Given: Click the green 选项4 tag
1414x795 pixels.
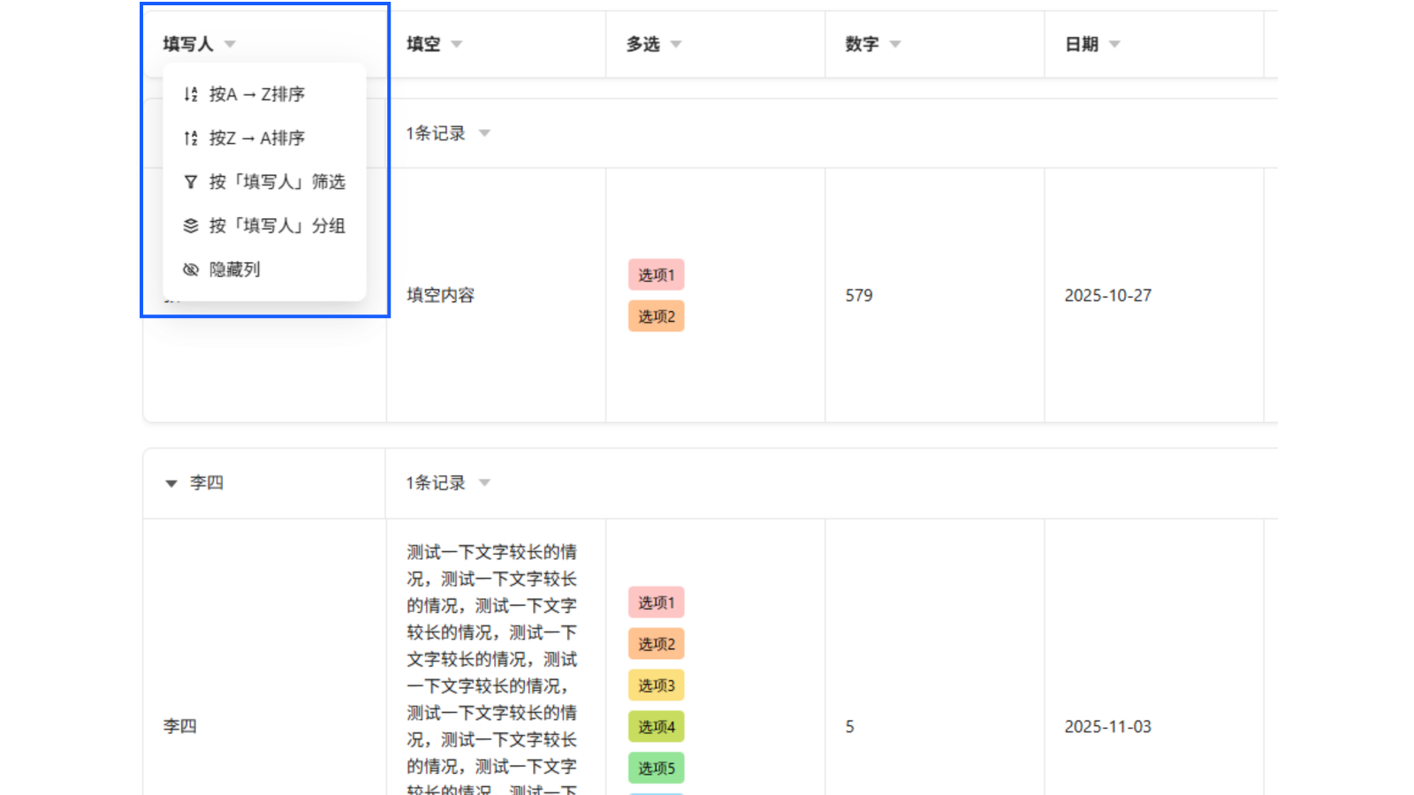Looking at the screenshot, I should point(656,726).
